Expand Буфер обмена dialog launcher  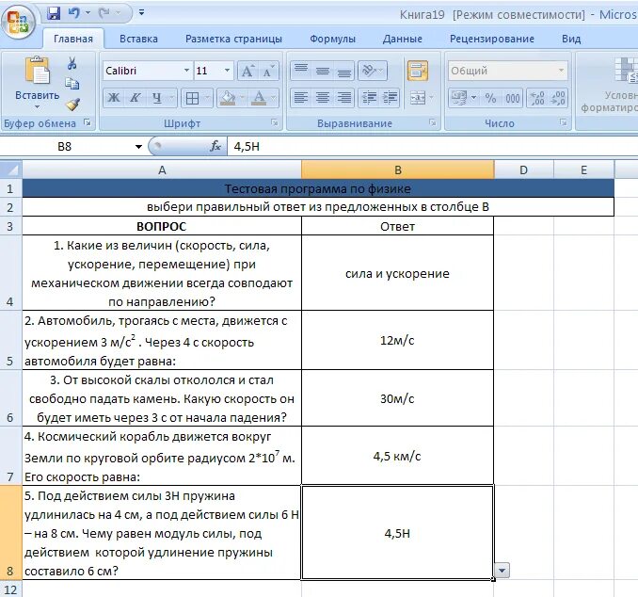pos(88,122)
